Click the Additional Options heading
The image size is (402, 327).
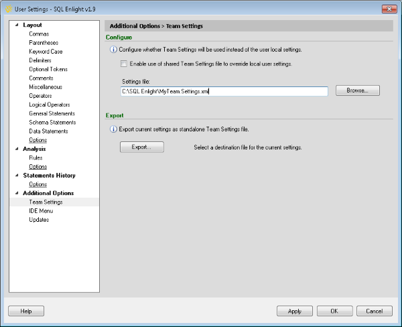click(x=48, y=193)
